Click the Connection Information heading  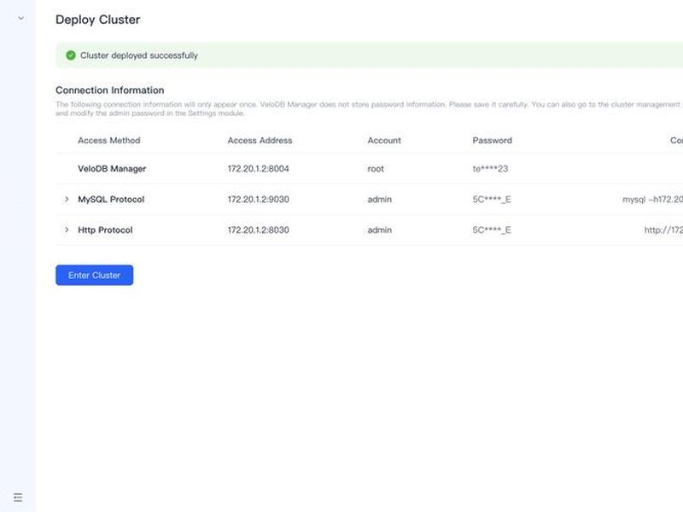click(x=110, y=90)
